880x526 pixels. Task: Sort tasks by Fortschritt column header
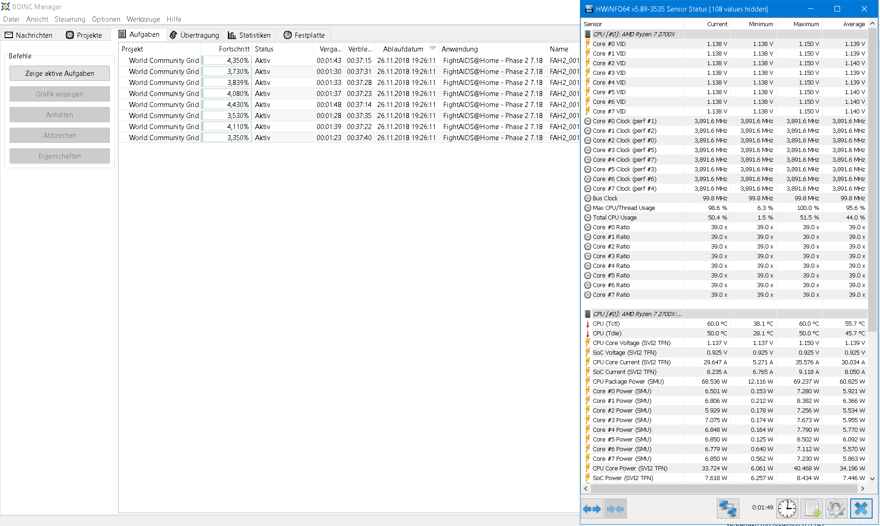pyautogui.click(x=226, y=49)
